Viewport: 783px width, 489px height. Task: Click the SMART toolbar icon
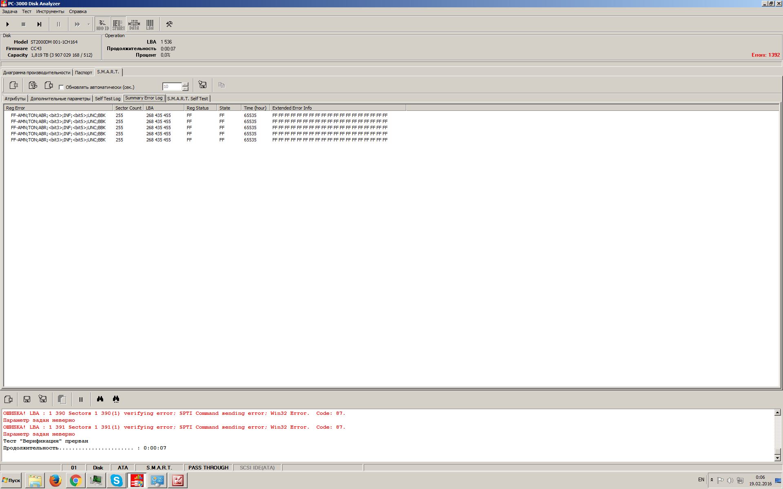[118, 24]
